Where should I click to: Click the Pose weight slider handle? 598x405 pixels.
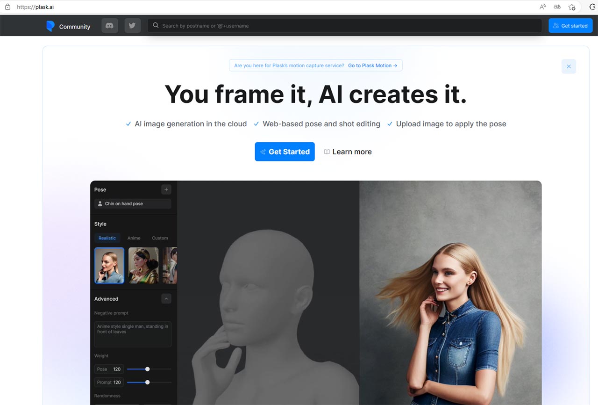tap(148, 369)
